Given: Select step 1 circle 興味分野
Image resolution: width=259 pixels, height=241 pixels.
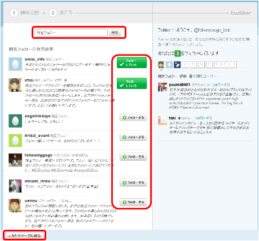Looking at the screenshot, I should (14, 13).
